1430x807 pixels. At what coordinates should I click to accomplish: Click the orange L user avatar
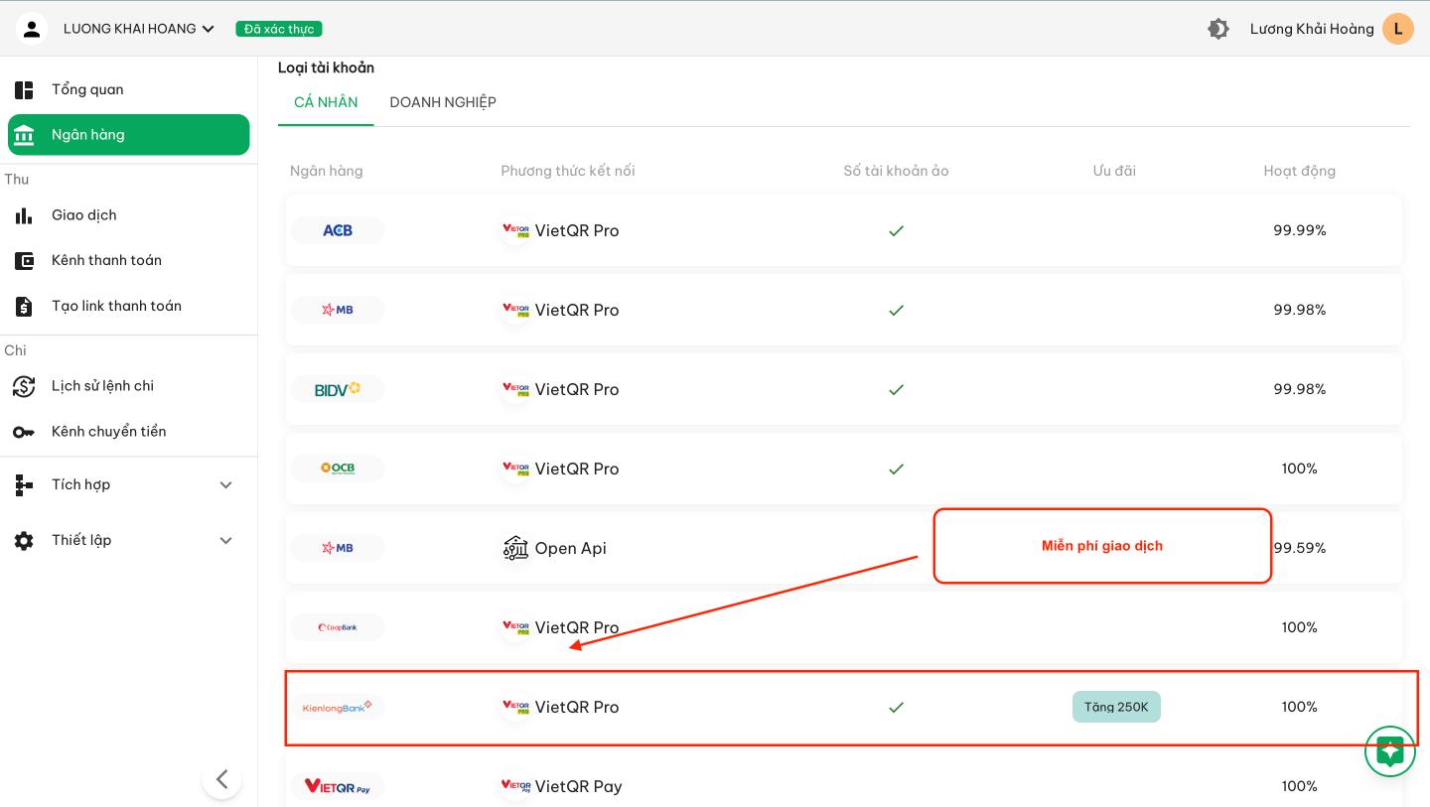pyautogui.click(x=1397, y=29)
